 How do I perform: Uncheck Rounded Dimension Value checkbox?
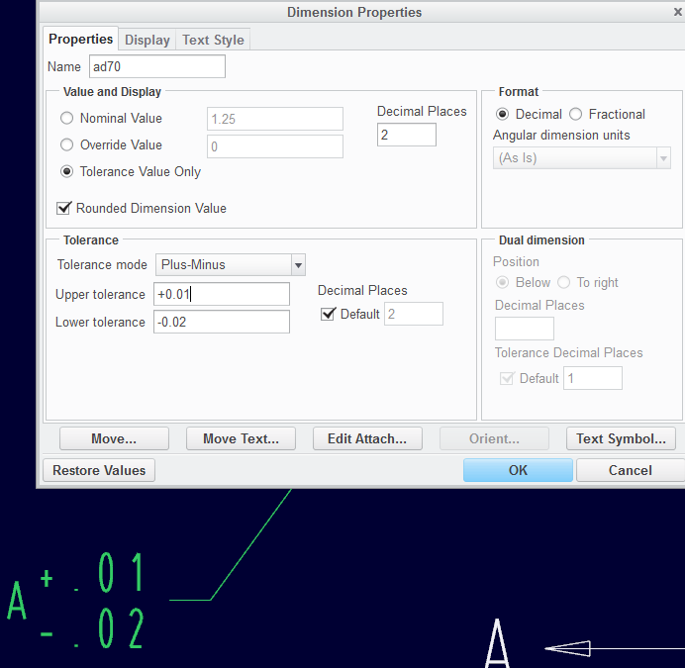coord(63,208)
